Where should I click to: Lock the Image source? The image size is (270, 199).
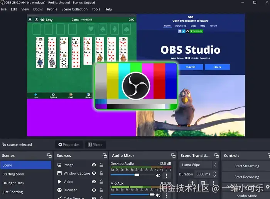click(x=101, y=165)
